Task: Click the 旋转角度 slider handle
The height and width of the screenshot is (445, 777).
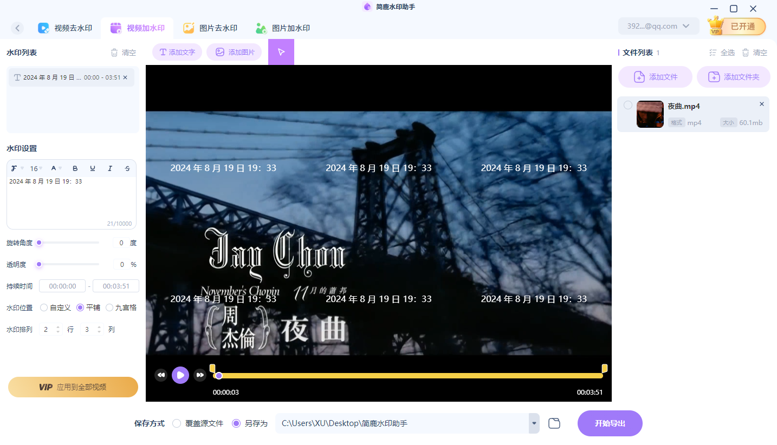Action: pyautogui.click(x=39, y=243)
